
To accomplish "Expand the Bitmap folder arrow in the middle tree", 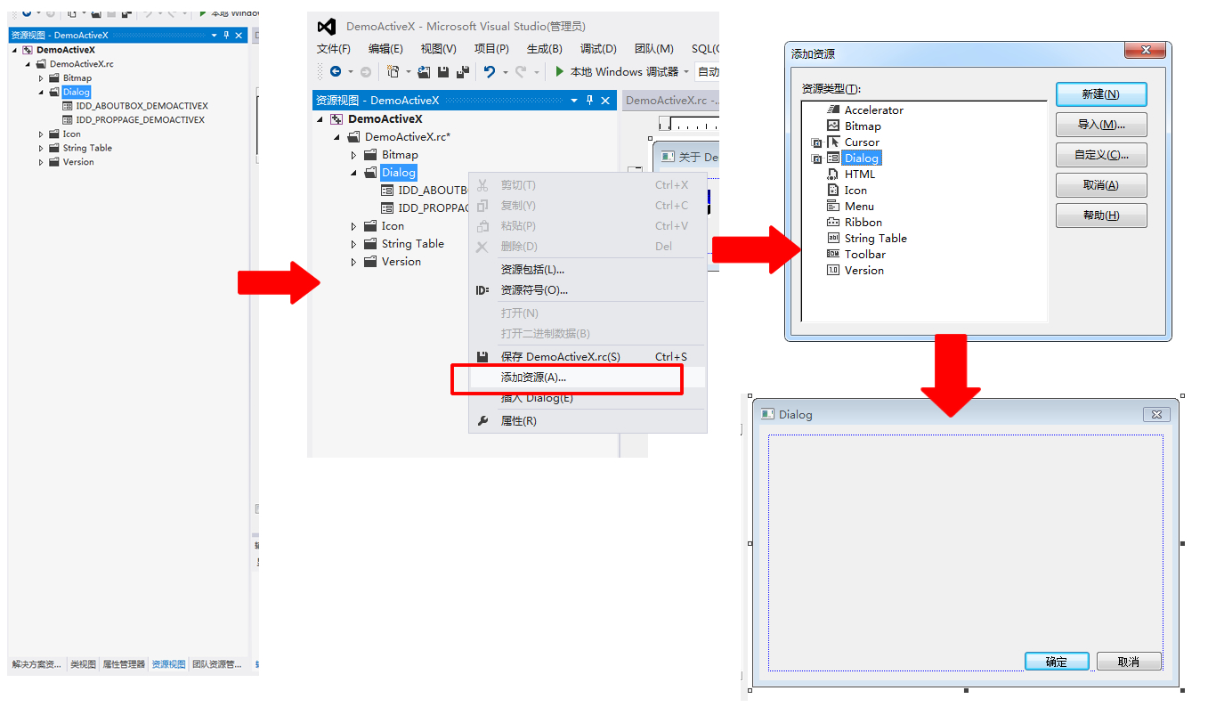I will pos(353,155).
